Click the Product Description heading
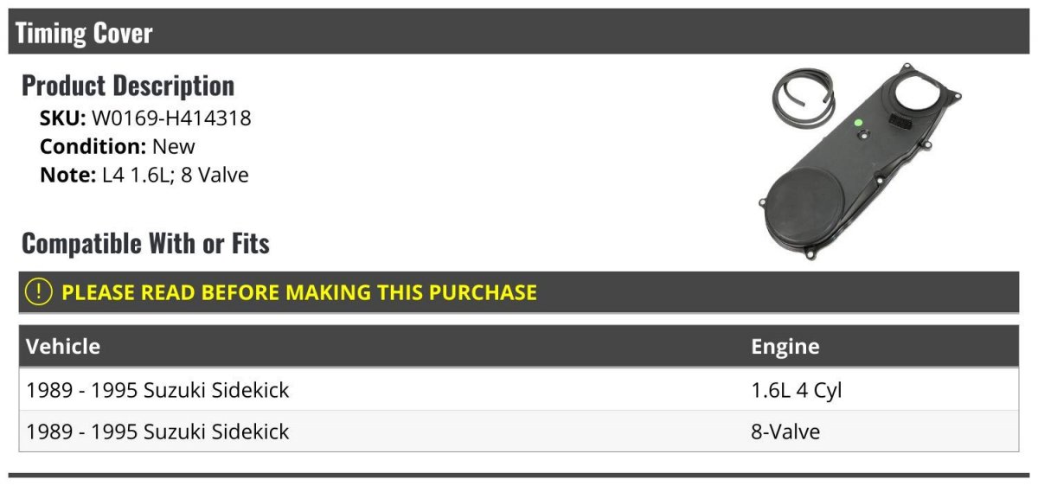Viewport: 1038px width, 486px height. coord(128,86)
